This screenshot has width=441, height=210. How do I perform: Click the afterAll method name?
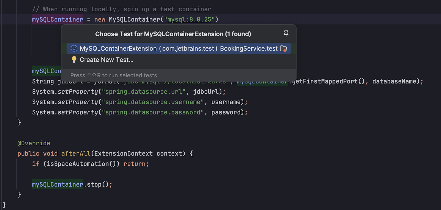click(x=76, y=154)
